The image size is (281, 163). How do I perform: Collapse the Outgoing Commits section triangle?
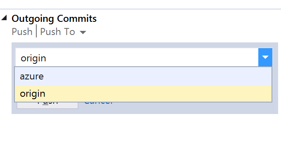4,18
